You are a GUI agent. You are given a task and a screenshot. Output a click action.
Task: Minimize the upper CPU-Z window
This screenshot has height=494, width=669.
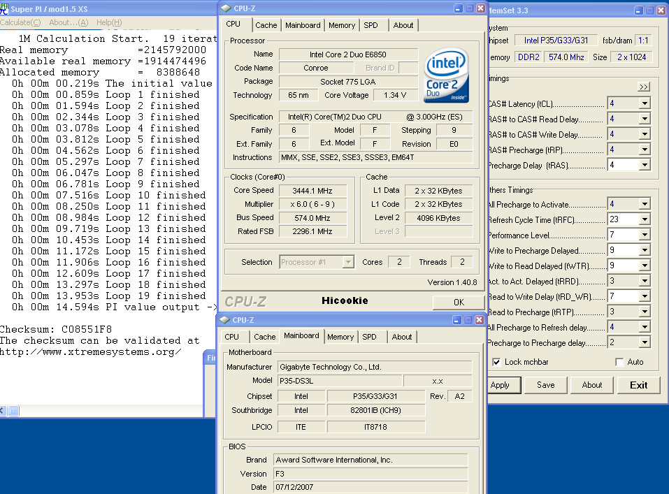458,8
